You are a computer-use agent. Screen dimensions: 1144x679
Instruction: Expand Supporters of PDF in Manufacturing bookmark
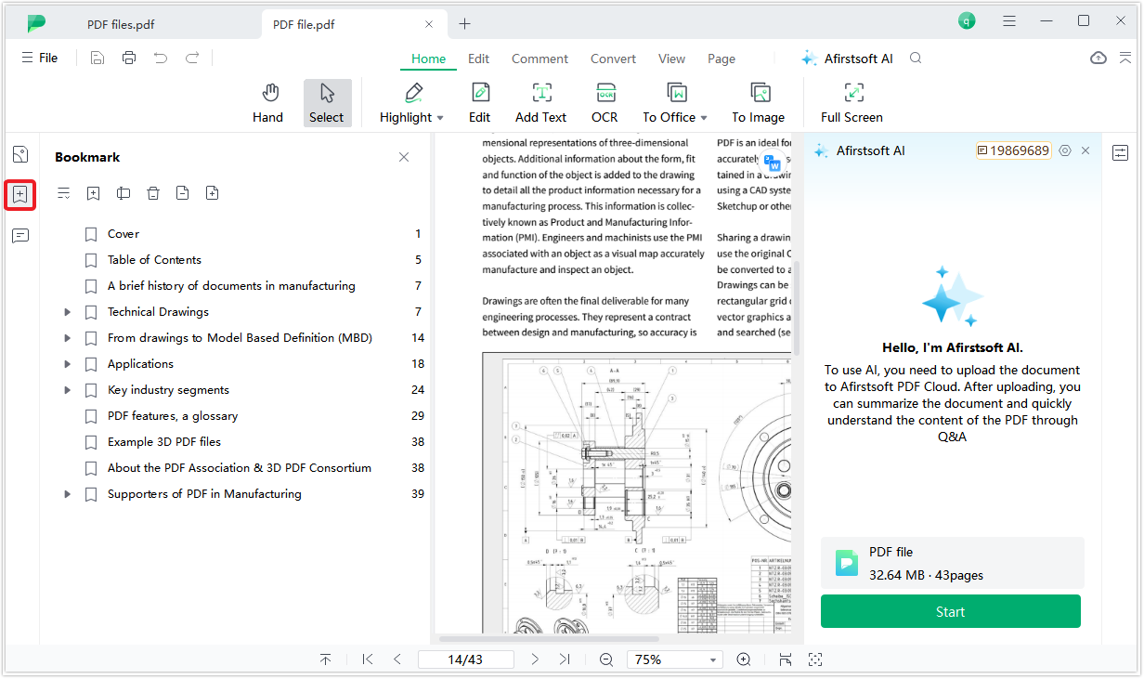(x=67, y=494)
